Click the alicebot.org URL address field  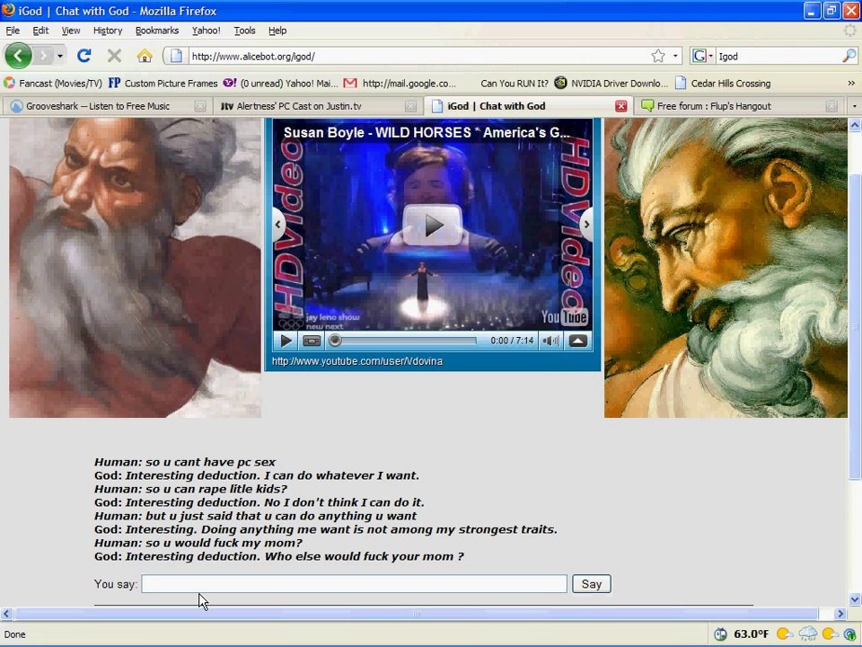[418, 56]
